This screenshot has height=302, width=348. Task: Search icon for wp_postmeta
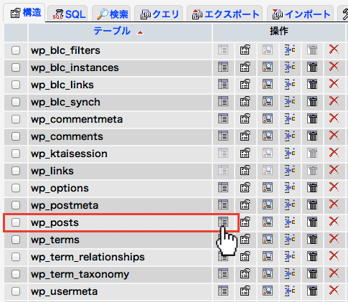coord(268,205)
